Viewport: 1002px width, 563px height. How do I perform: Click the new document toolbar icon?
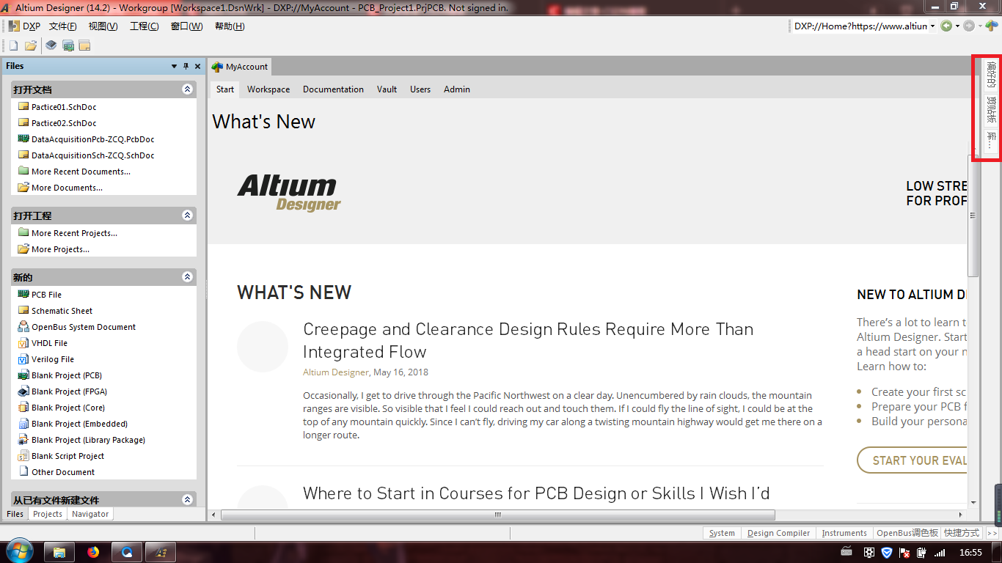click(13, 45)
